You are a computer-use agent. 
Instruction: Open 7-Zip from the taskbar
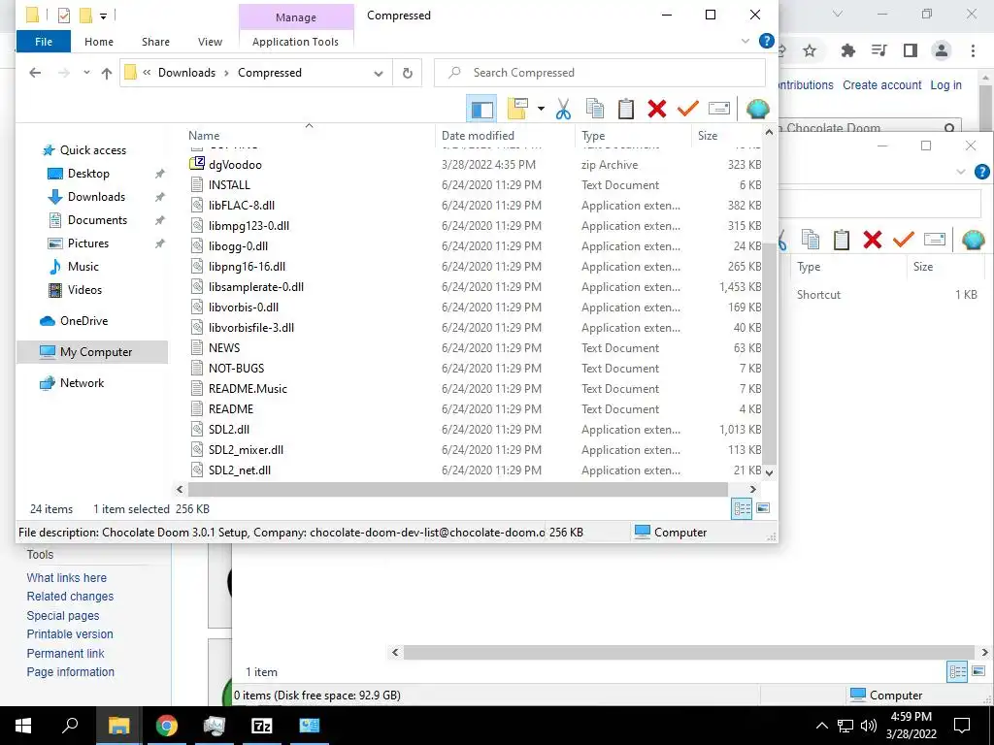tap(262, 726)
